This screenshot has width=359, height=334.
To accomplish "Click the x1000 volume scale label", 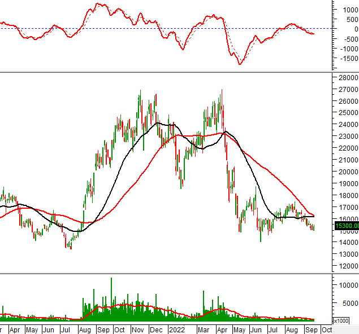I will tap(341, 321).
